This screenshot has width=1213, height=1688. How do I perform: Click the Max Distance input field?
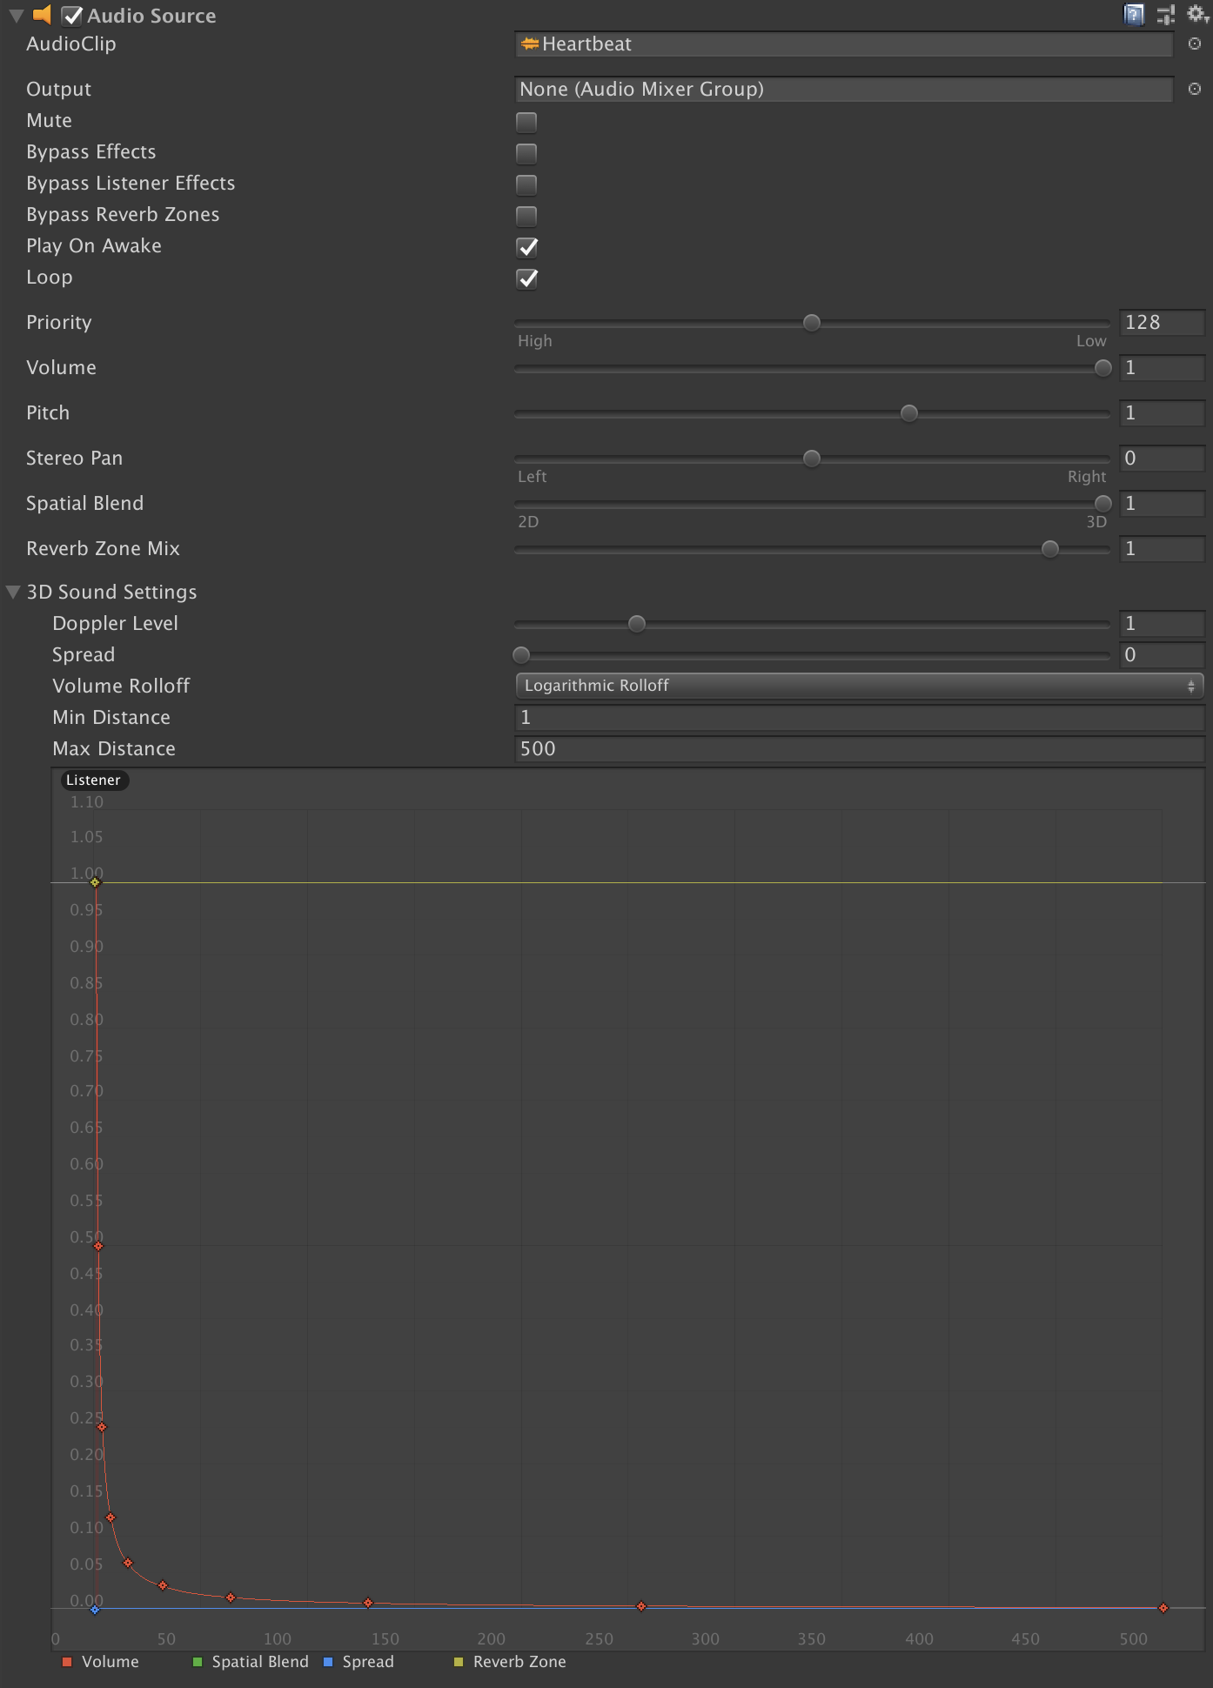(859, 749)
